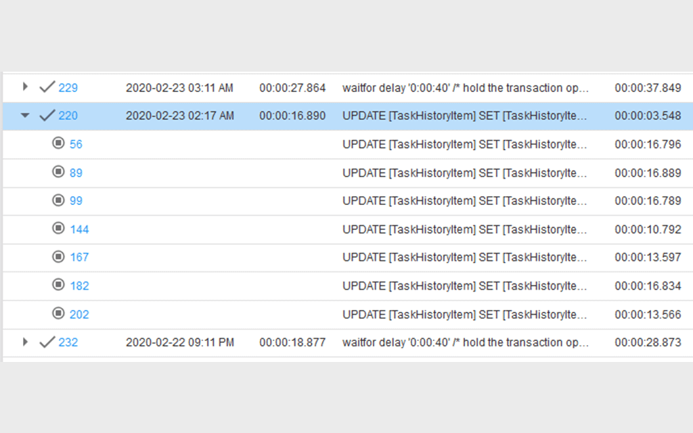Image resolution: width=693 pixels, height=433 pixels.
Task: Open statement 56 details link
Action: click(76, 144)
